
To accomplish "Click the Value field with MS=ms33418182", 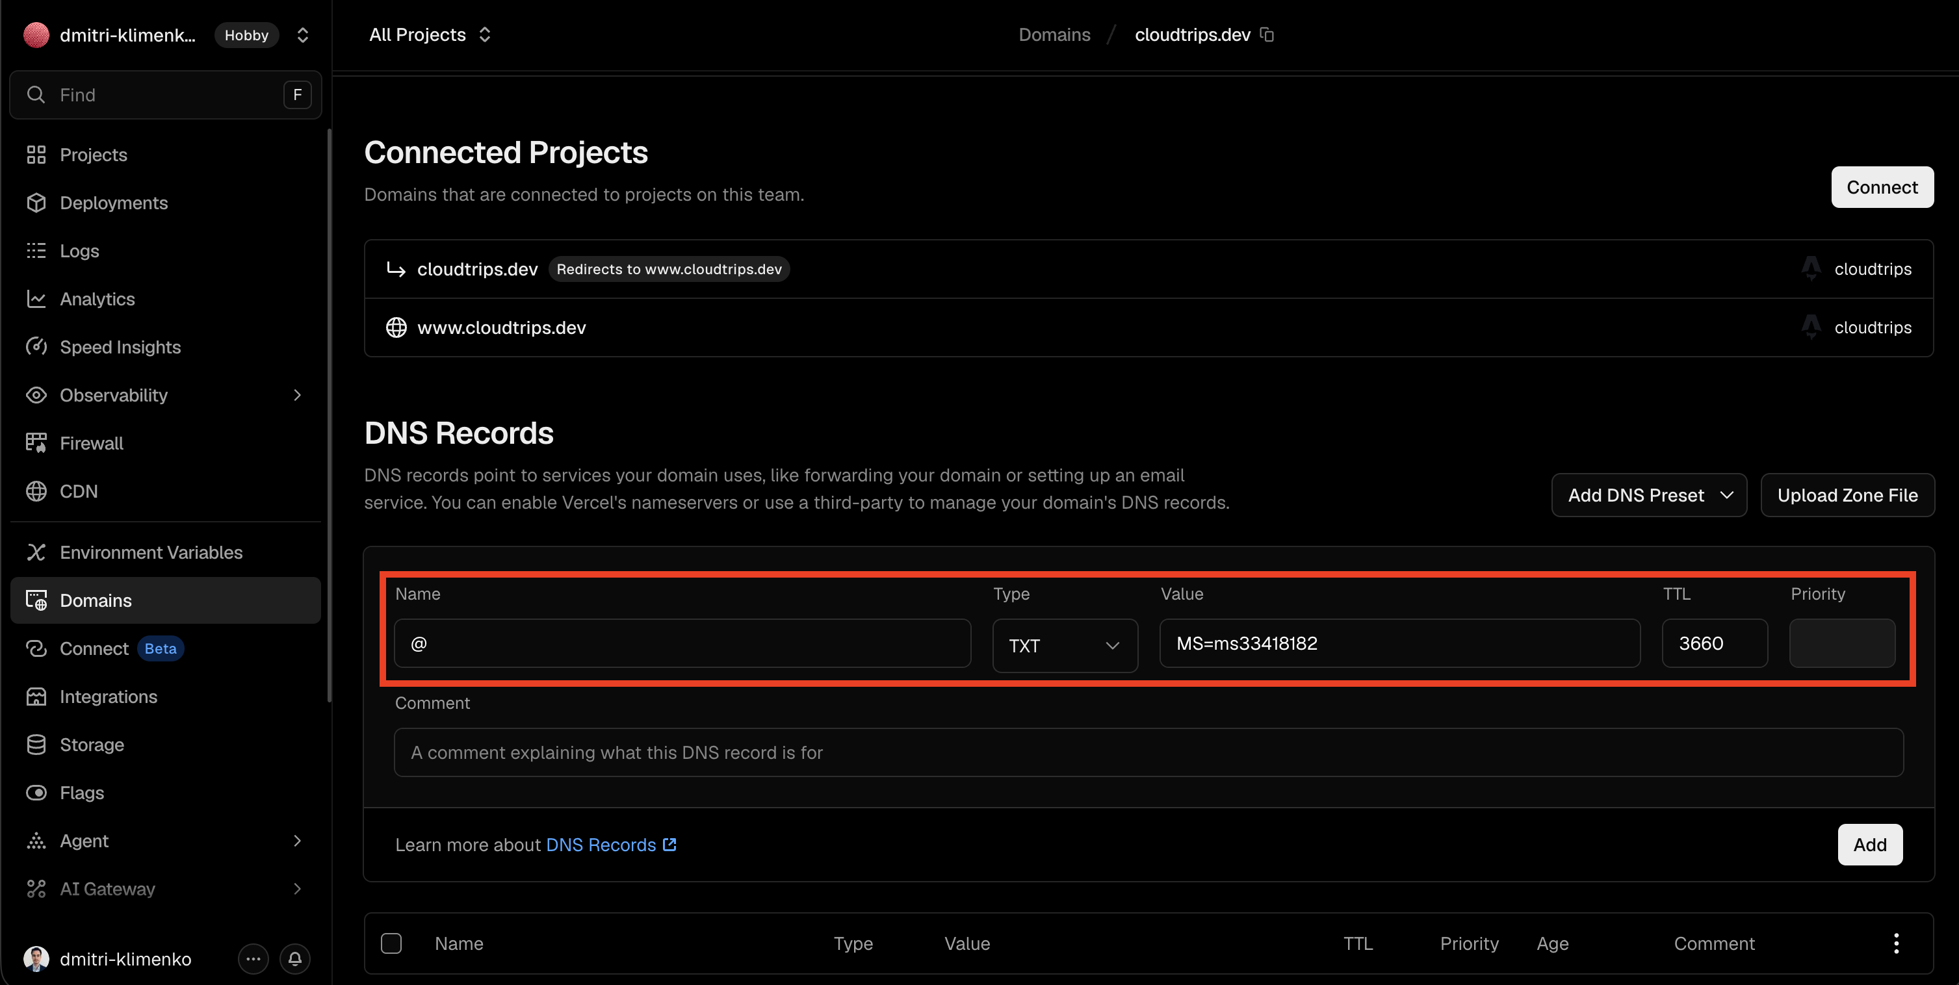I will point(1399,644).
